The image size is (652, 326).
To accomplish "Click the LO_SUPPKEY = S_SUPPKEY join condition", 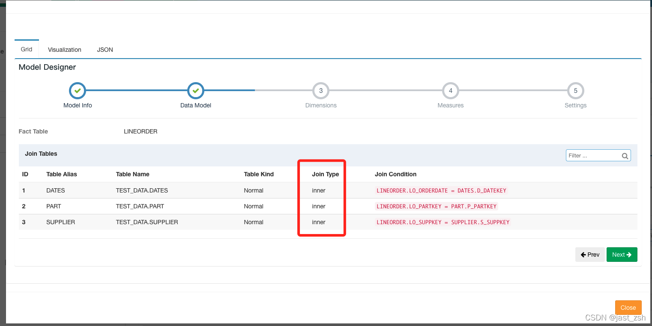I will click(443, 222).
